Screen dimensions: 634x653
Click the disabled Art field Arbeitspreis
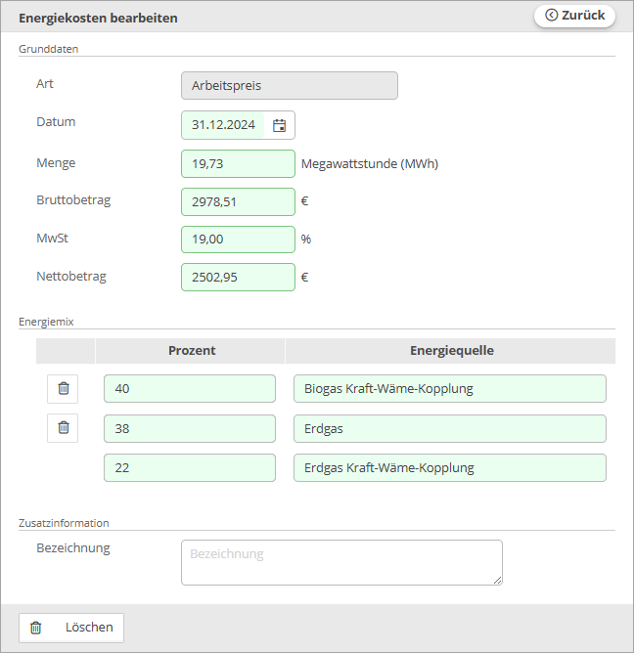290,86
